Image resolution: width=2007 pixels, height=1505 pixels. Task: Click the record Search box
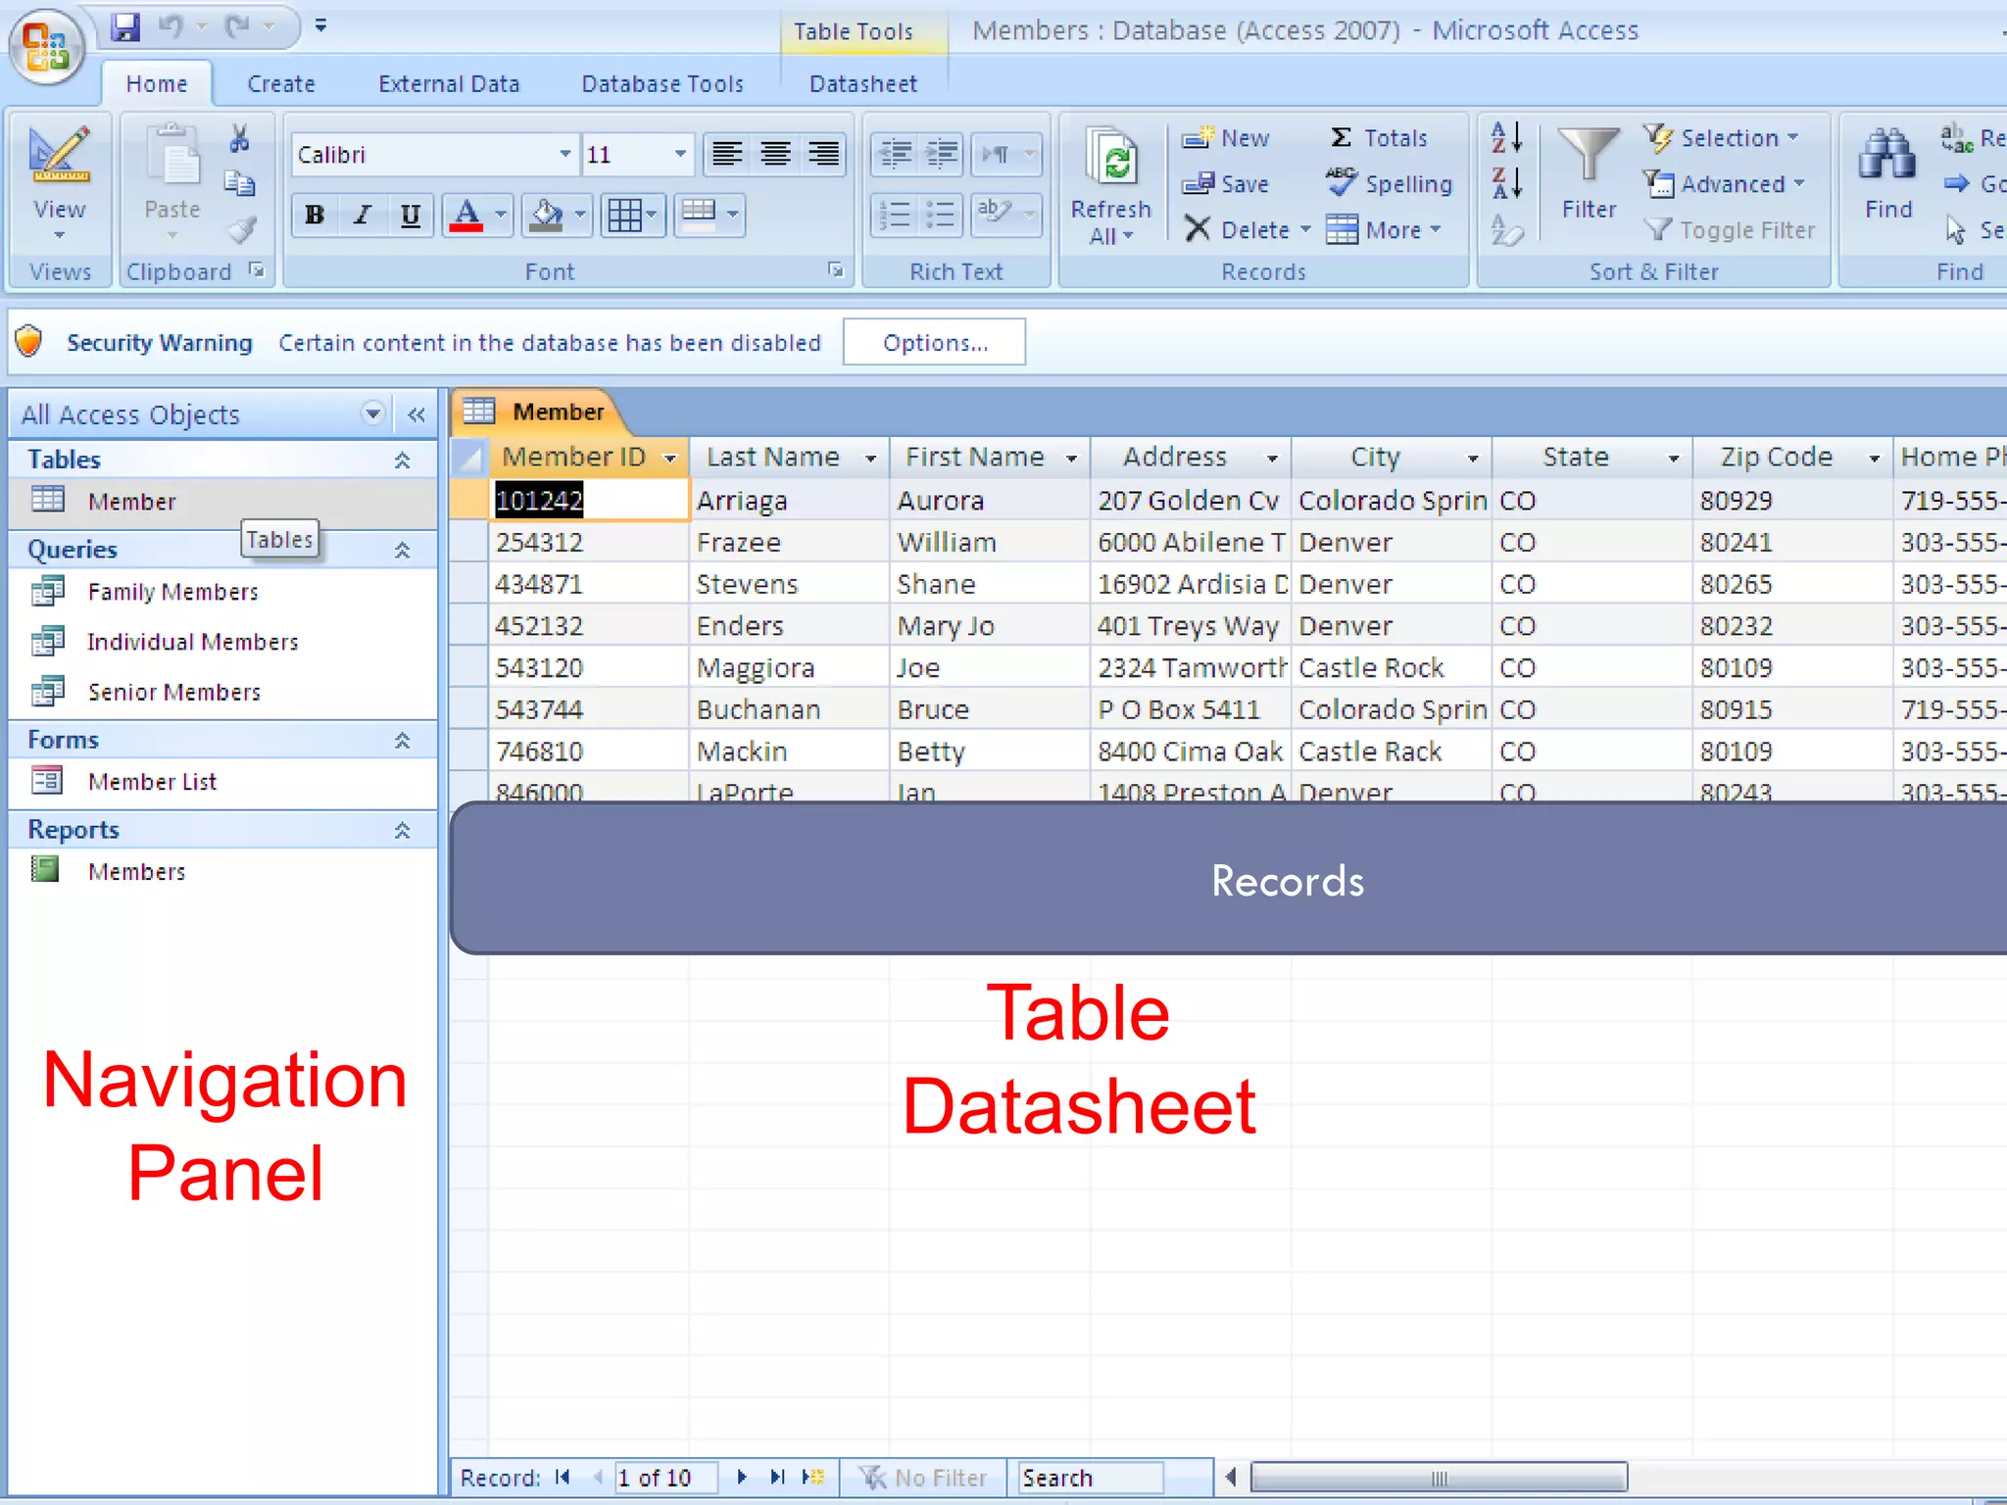pos(1091,1478)
